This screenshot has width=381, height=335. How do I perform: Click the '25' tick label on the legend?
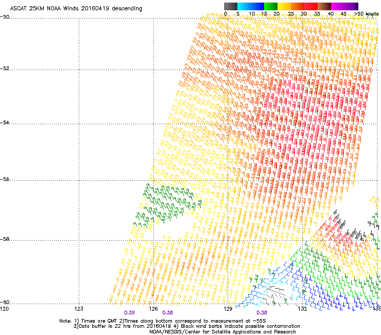(291, 14)
